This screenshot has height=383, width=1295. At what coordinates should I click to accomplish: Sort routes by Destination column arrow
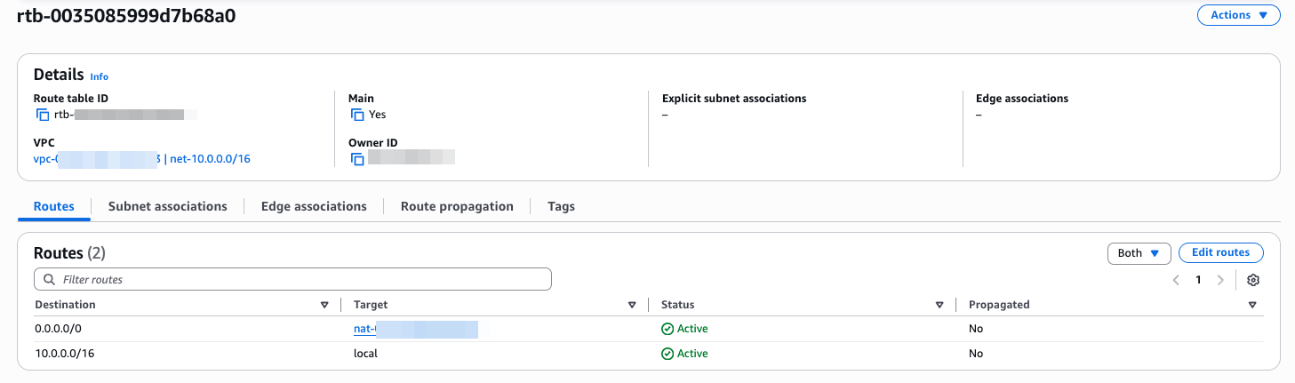[x=324, y=305]
